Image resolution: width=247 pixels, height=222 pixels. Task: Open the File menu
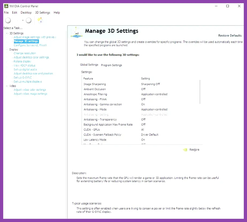click(x=6, y=13)
